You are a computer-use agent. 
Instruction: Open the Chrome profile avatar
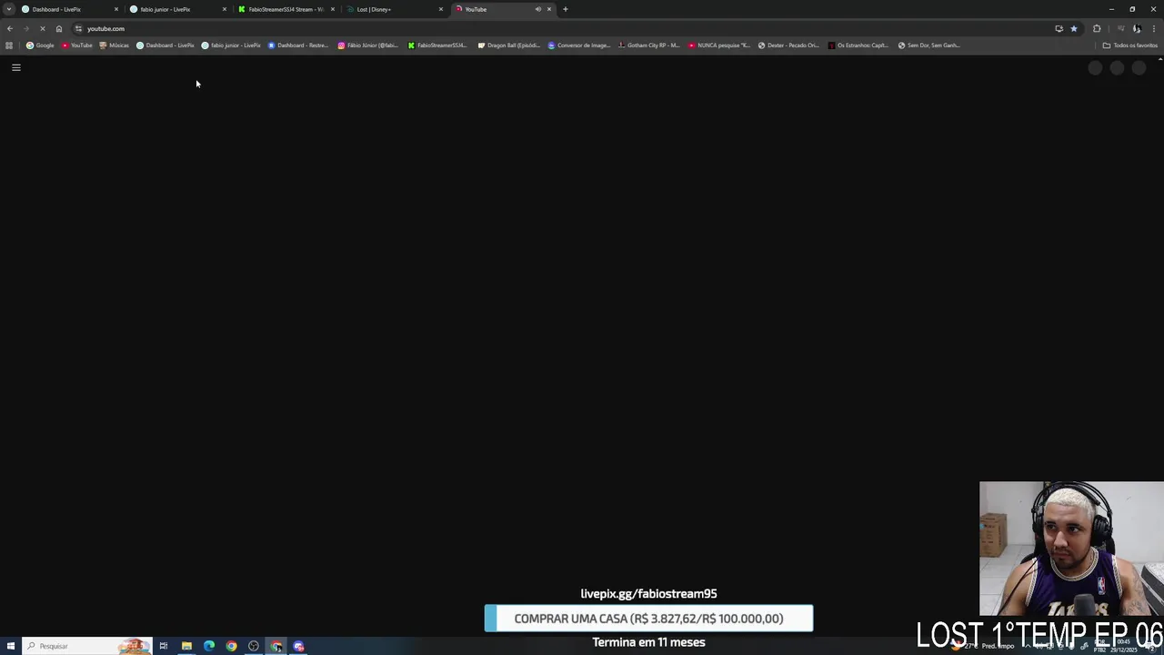click(1137, 28)
